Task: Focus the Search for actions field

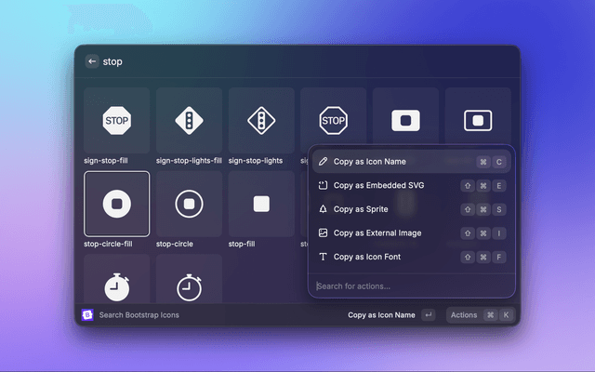Action: (411, 286)
